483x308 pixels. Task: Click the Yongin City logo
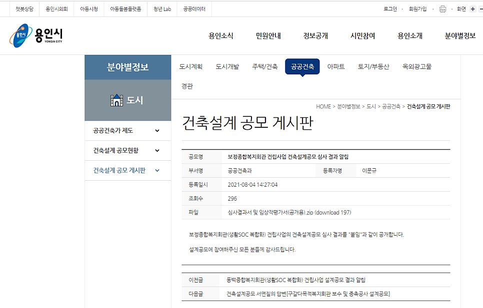click(x=36, y=35)
